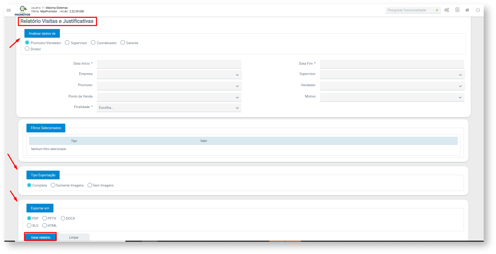Open the Finalidade dropdown
The image size is (496, 254).
tap(169, 108)
